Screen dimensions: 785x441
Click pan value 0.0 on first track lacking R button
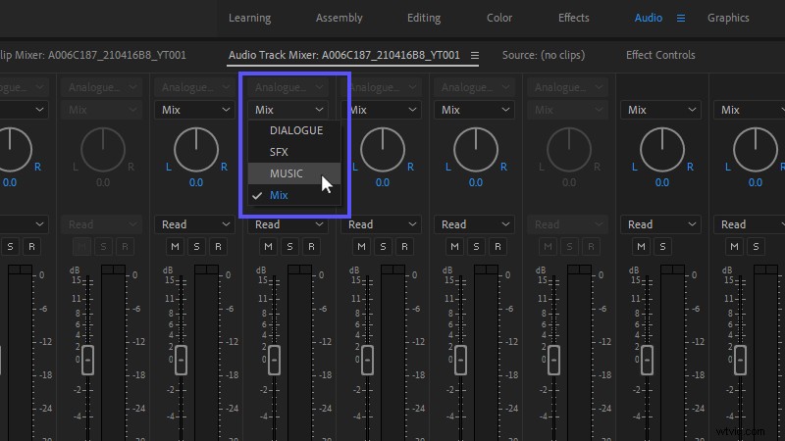(x=661, y=182)
